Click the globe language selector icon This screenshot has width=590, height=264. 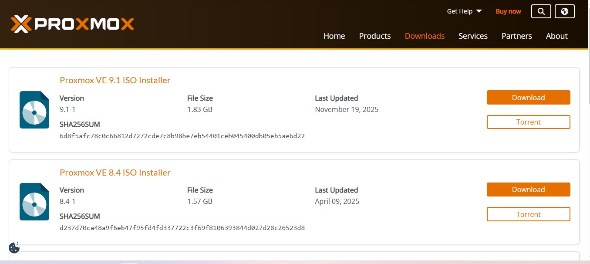[x=564, y=11]
